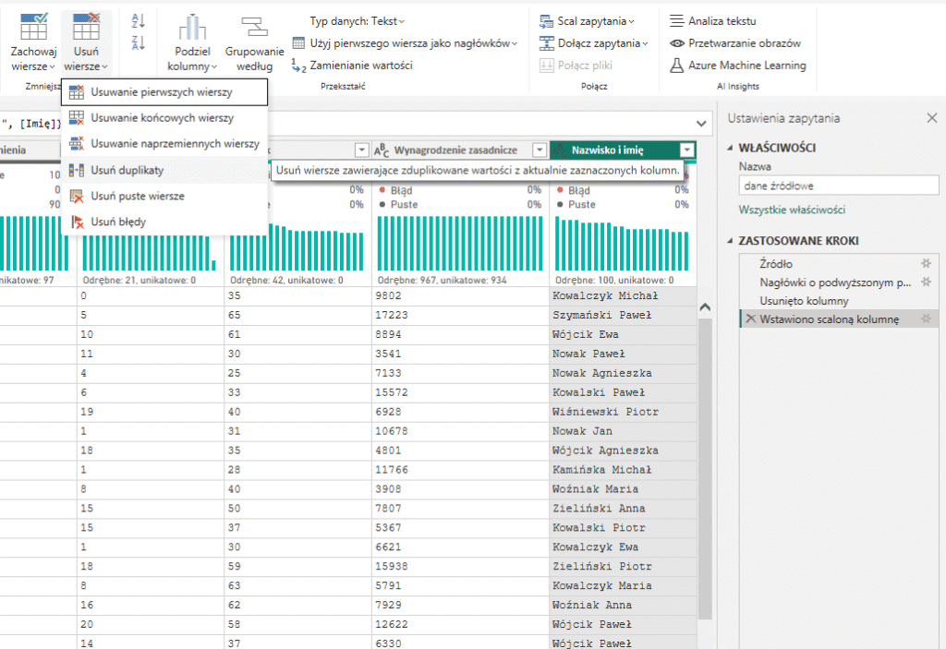Click the Grupowanie według icon
Screen dimensions: 946x649
(254, 28)
